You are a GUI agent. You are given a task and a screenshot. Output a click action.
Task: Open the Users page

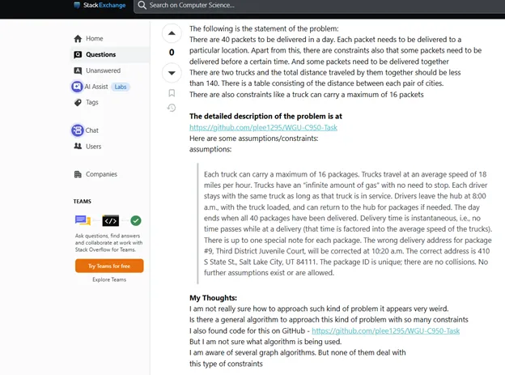pyautogui.click(x=93, y=147)
